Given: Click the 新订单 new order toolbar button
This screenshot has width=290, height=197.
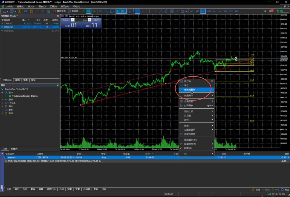Looking at the screenshot, I should [73, 11].
